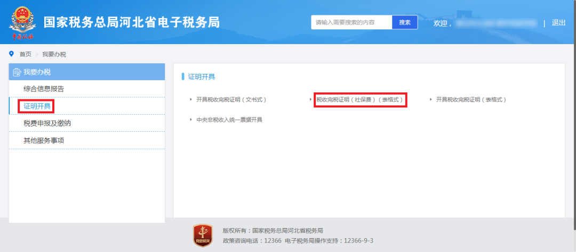Click the site title 国家税务总局河北省电子税务局
Viewport: 576px width, 252px height.
tap(132, 22)
